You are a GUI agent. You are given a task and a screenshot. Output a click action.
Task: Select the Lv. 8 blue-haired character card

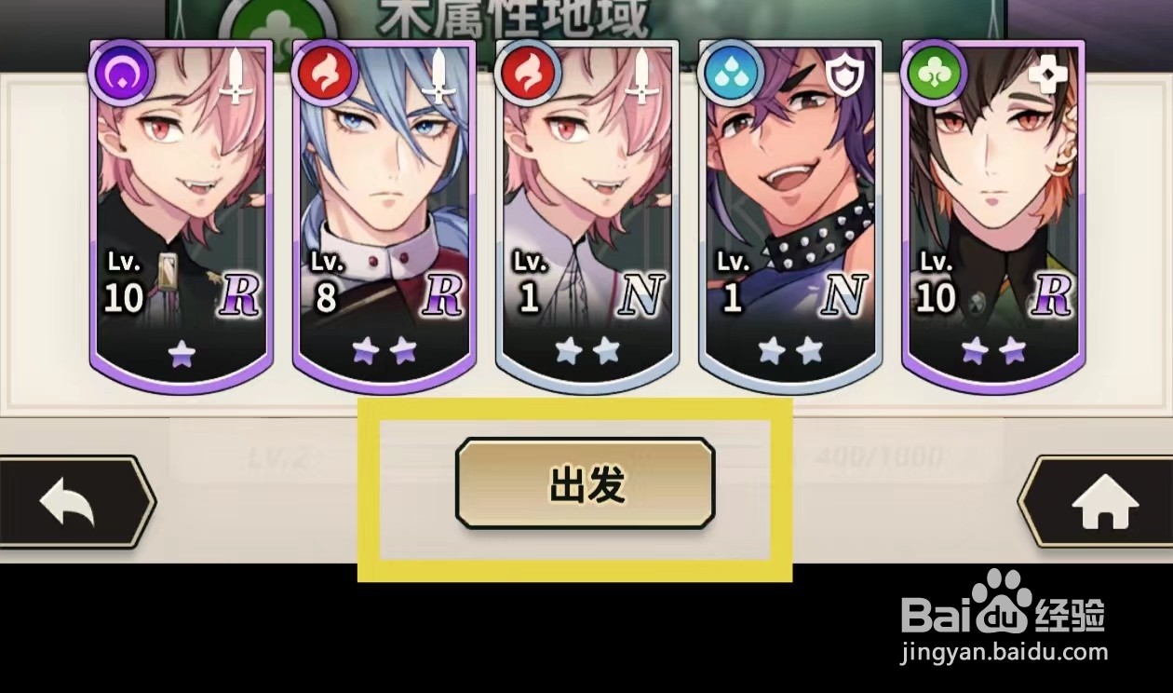[x=384, y=216]
